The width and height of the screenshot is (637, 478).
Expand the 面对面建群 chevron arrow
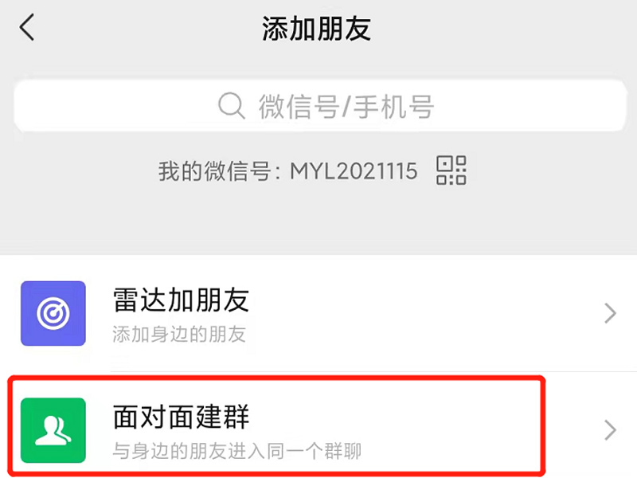coord(610,430)
